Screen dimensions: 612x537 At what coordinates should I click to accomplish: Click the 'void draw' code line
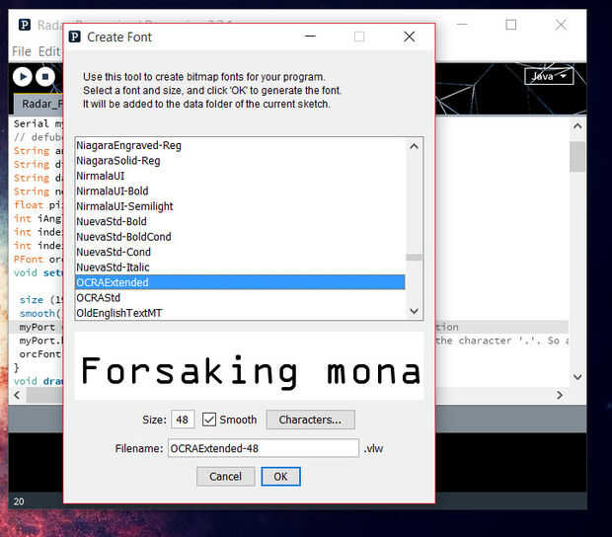tap(38, 381)
